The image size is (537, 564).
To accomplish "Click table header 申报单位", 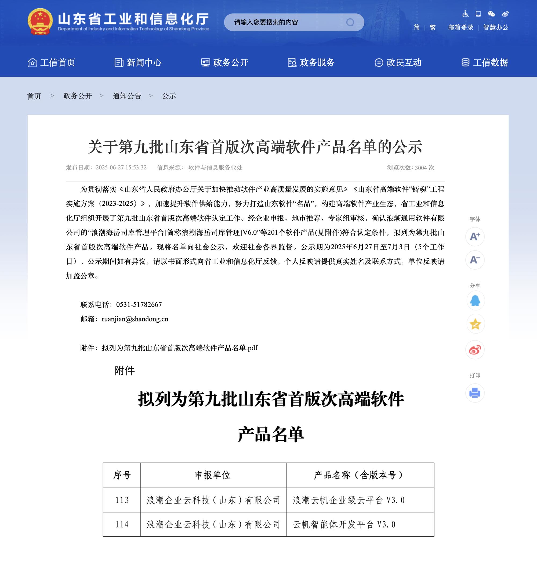I will click(x=213, y=475).
